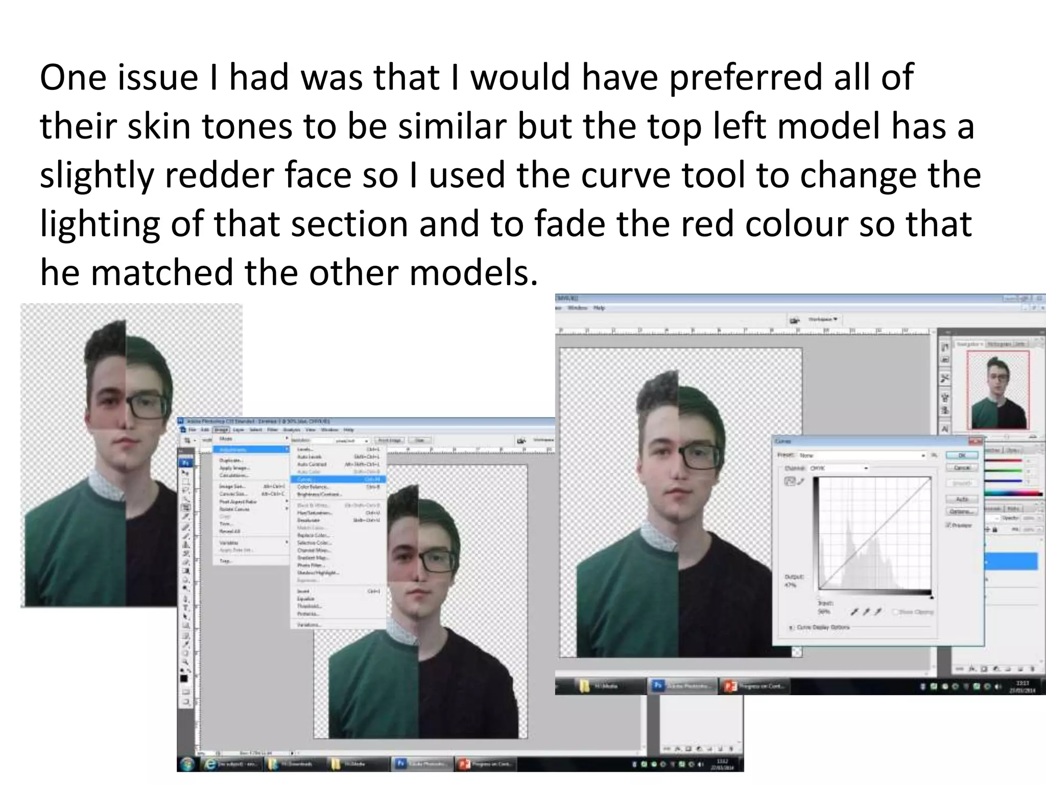The image size is (1046, 785).
Task: Choose Image Size in the Image menu
Action: coord(251,486)
